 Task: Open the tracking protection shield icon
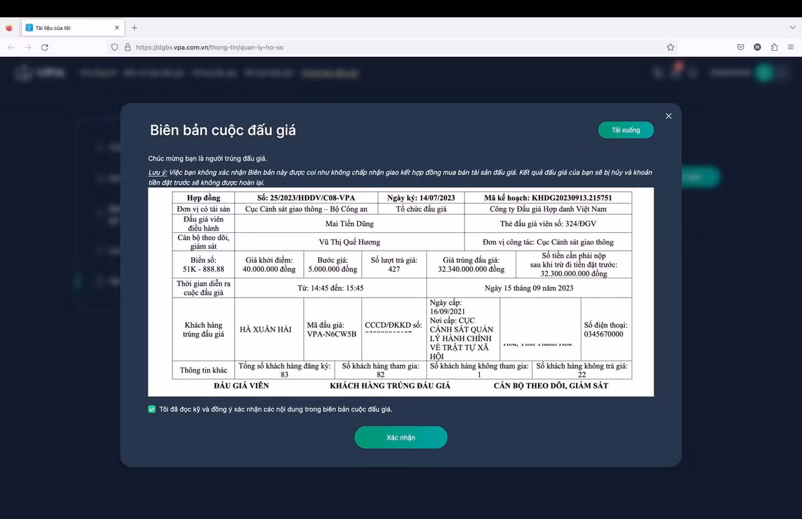(115, 47)
